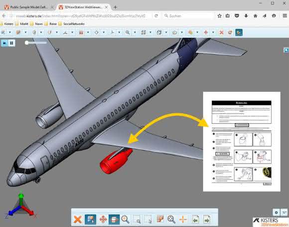Close the document toolbar with orange X

coord(78,219)
